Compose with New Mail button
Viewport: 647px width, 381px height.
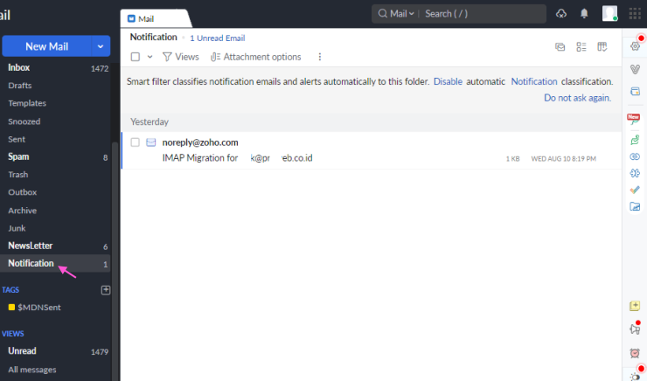(46, 46)
